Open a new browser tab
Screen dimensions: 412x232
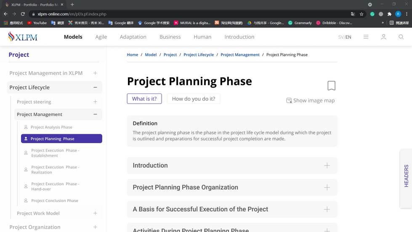[72, 5]
